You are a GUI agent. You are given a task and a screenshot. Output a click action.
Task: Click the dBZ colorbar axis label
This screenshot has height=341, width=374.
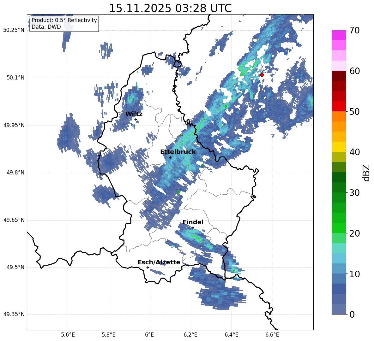coord(366,173)
